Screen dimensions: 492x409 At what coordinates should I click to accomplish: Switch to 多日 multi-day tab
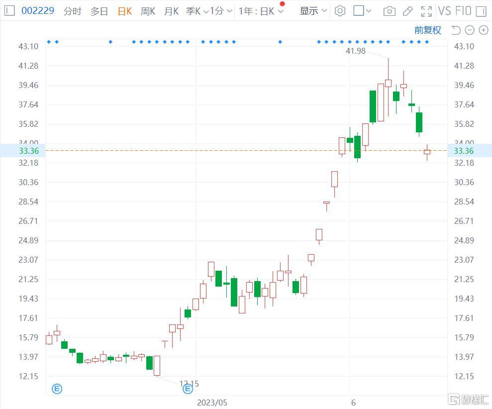click(x=99, y=11)
